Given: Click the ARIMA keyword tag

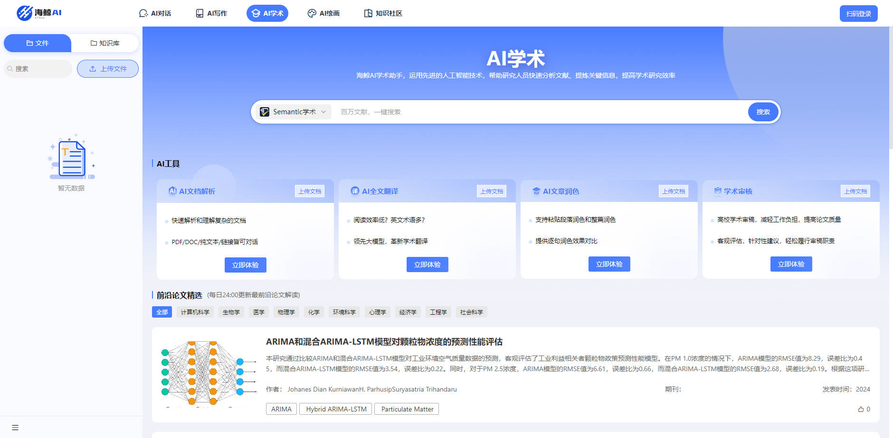Looking at the screenshot, I should coord(282,409).
